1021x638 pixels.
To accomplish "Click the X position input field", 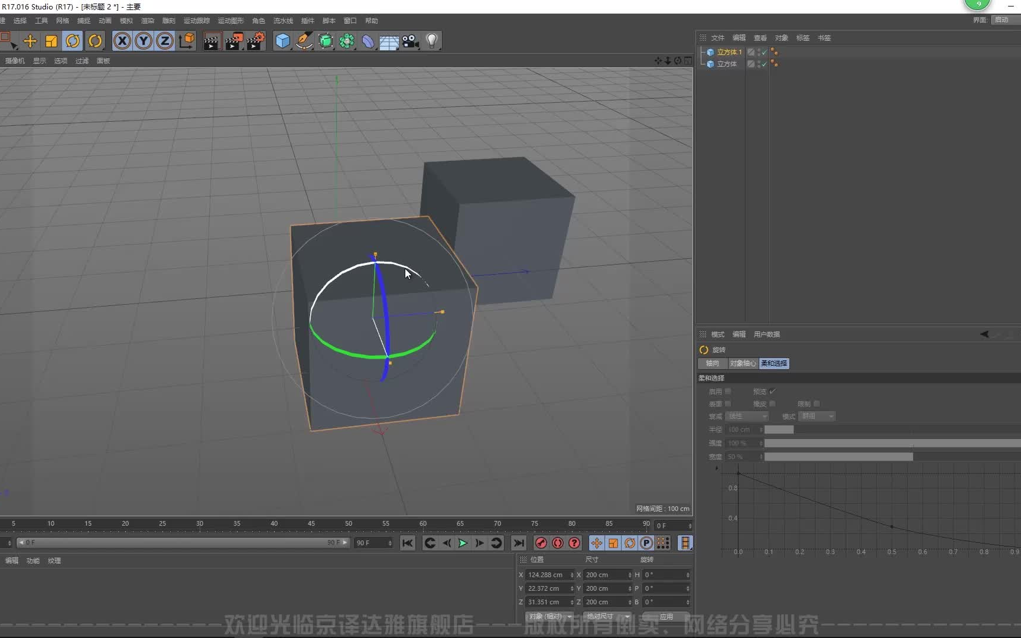I will 547,574.
